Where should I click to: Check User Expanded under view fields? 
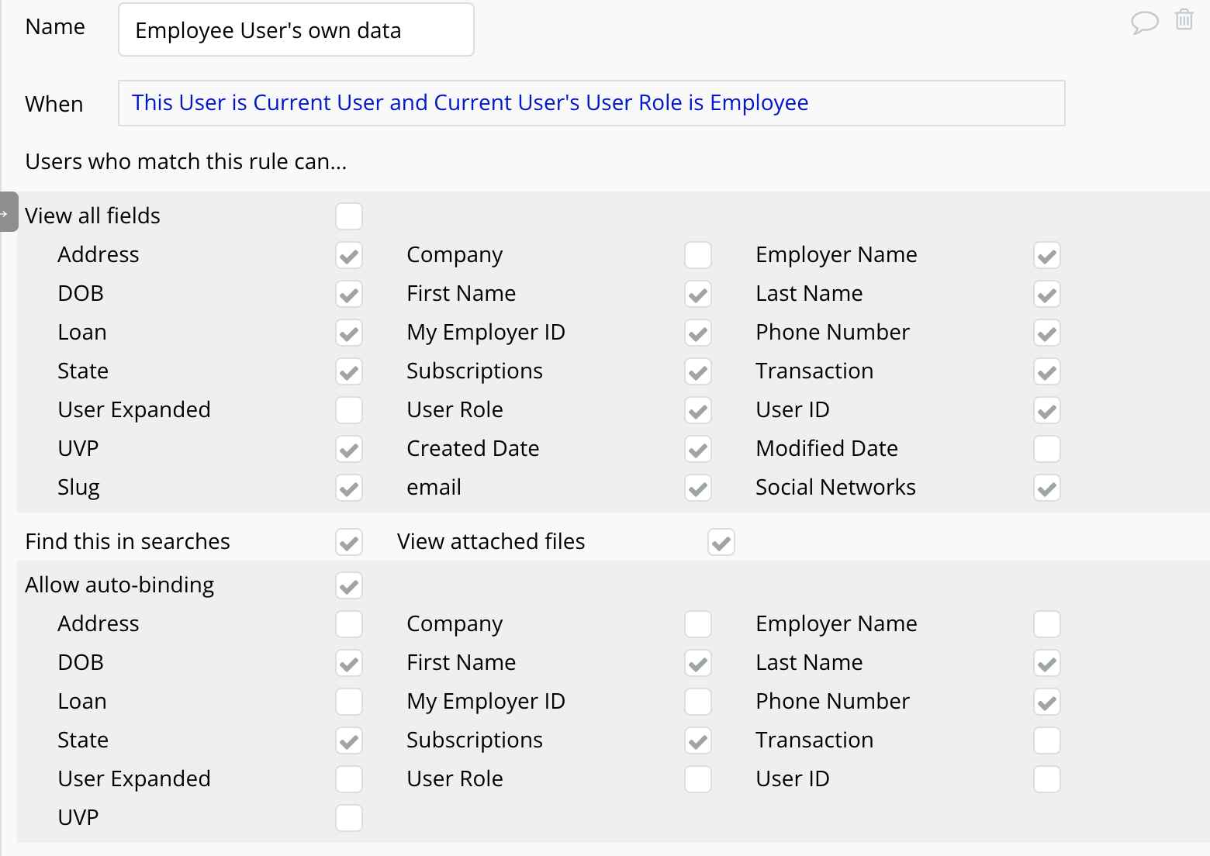349,410
